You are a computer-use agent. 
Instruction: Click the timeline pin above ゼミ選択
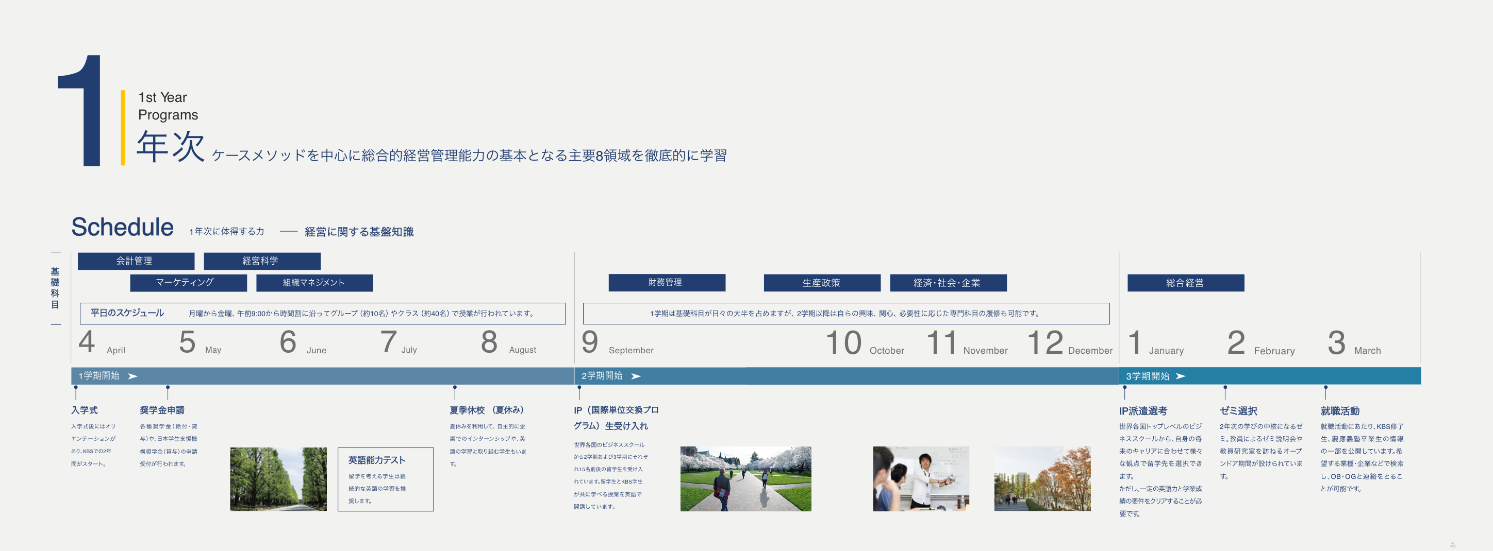1224,392
